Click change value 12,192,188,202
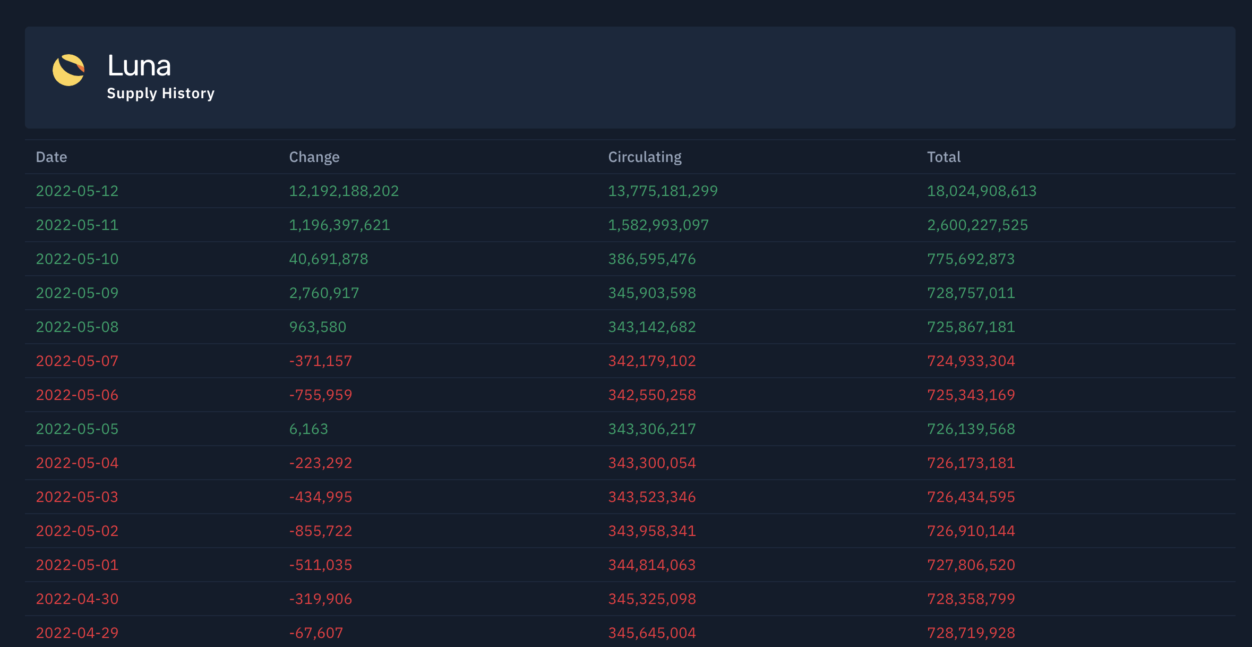 pos(344,191)
